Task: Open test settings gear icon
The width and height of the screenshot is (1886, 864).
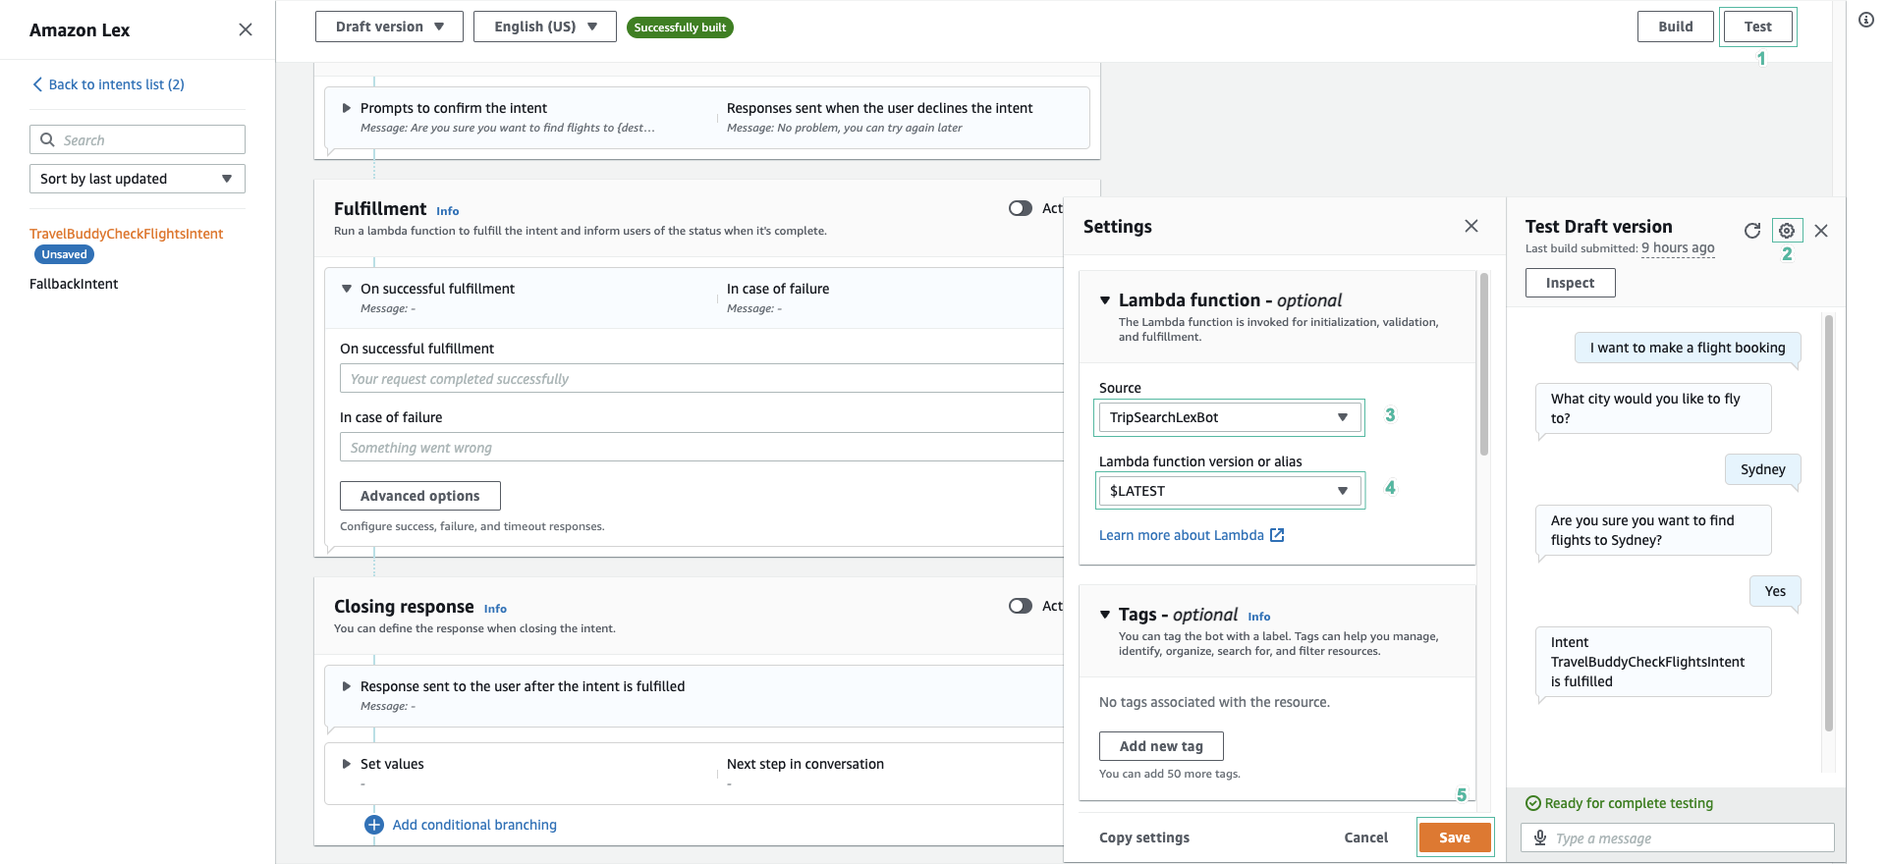Action: click(x=1787, y=231)
